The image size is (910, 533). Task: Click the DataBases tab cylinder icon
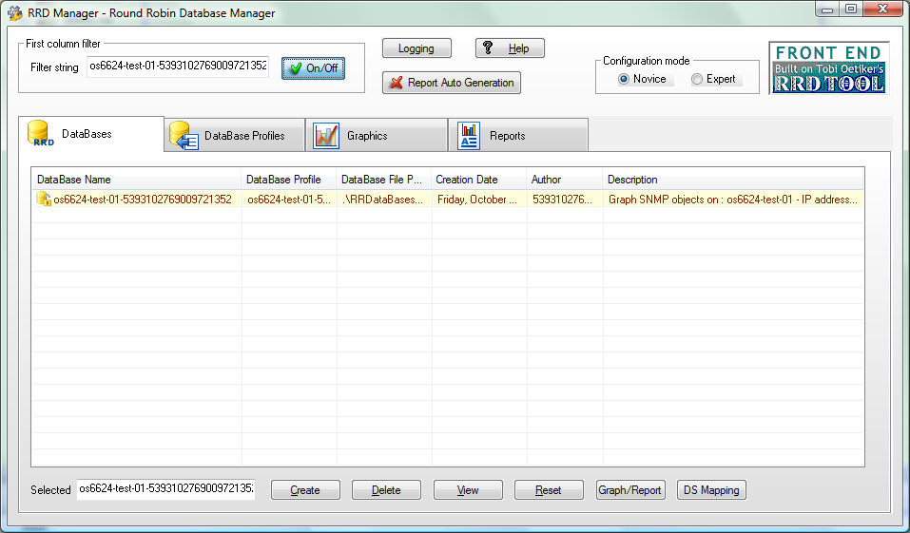tap(40, 133)
